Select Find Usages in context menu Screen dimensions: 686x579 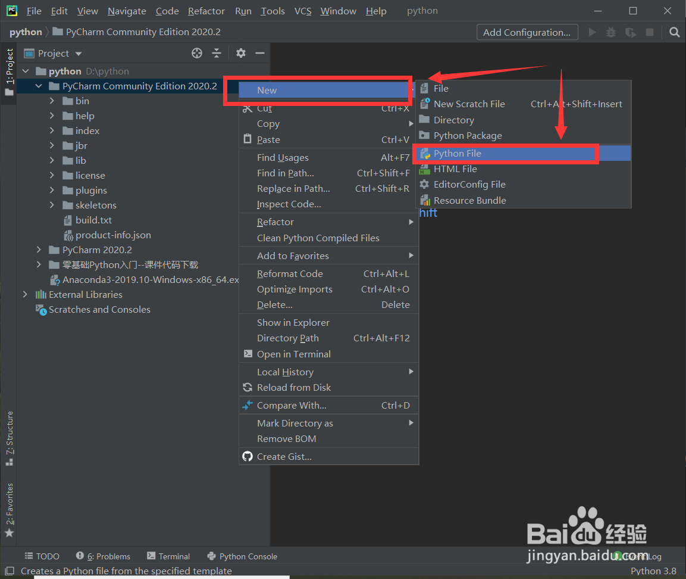tap(328, 157)
